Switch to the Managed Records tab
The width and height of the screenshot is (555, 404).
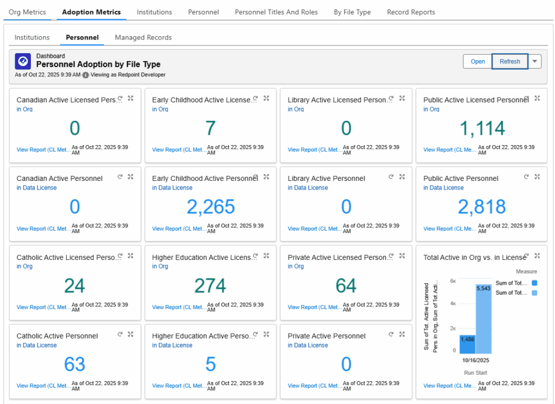pyautogui.click(x=143, y=37)
